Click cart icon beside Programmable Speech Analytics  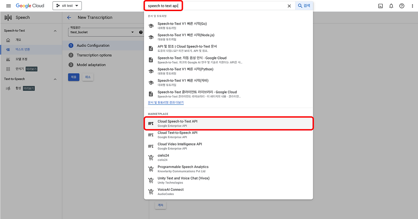coord(151,169)
